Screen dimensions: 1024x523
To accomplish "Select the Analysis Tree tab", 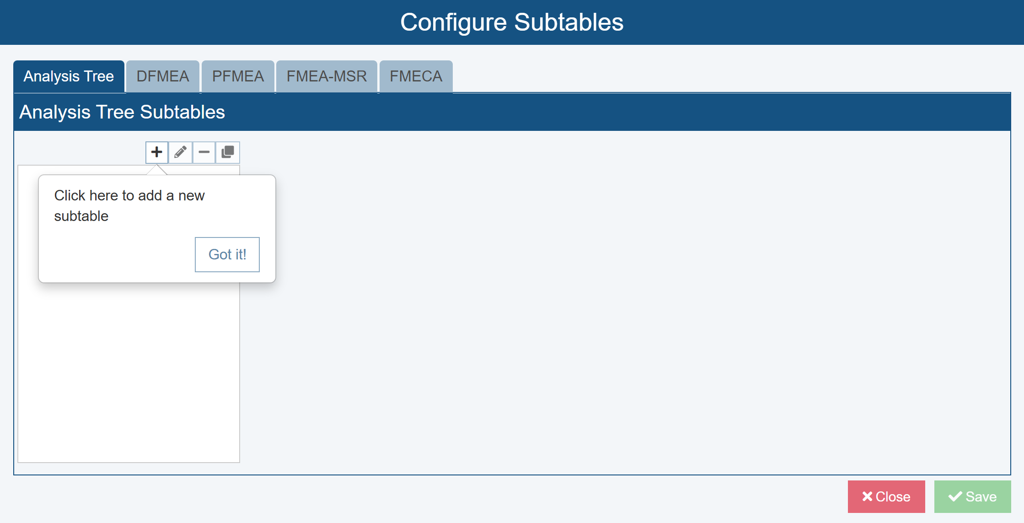I will click(x=69, y=76).
